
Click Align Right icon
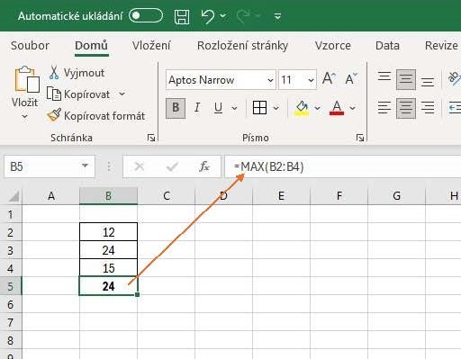pos(428,108)
